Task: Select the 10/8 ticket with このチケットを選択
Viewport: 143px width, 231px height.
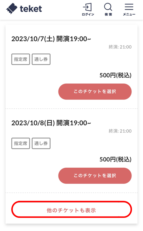Action: pyautogui.click(x=95, y=176)
